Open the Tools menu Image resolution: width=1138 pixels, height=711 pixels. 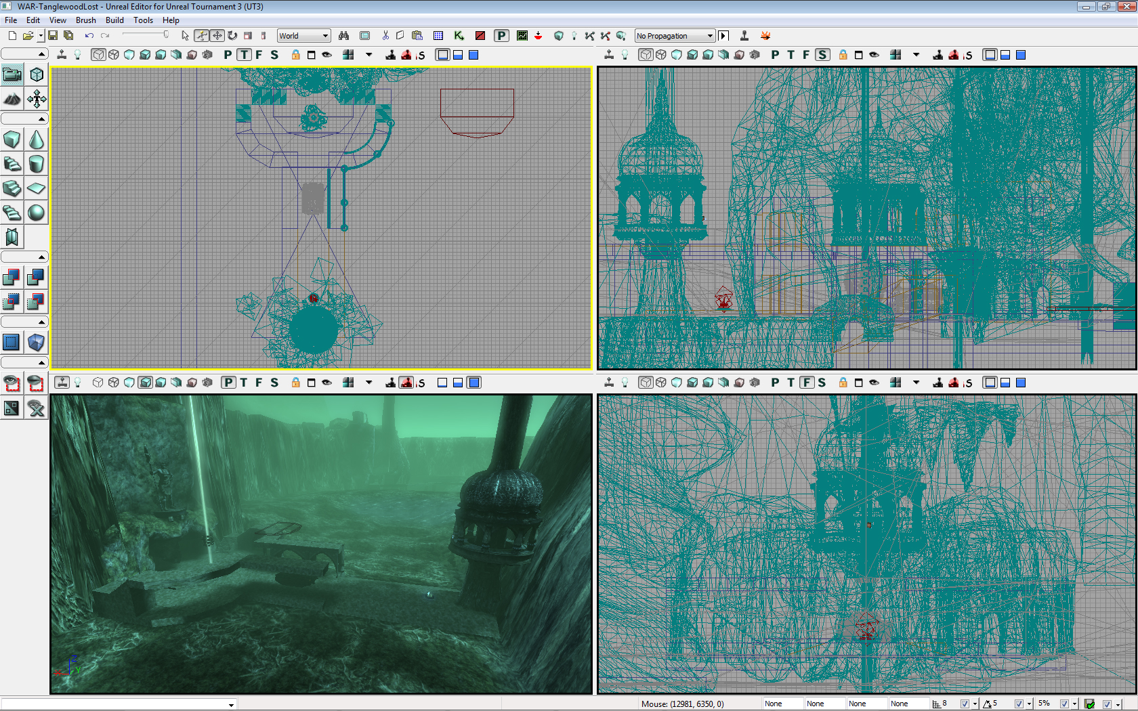pyautogui.click(x=143, y=20)
